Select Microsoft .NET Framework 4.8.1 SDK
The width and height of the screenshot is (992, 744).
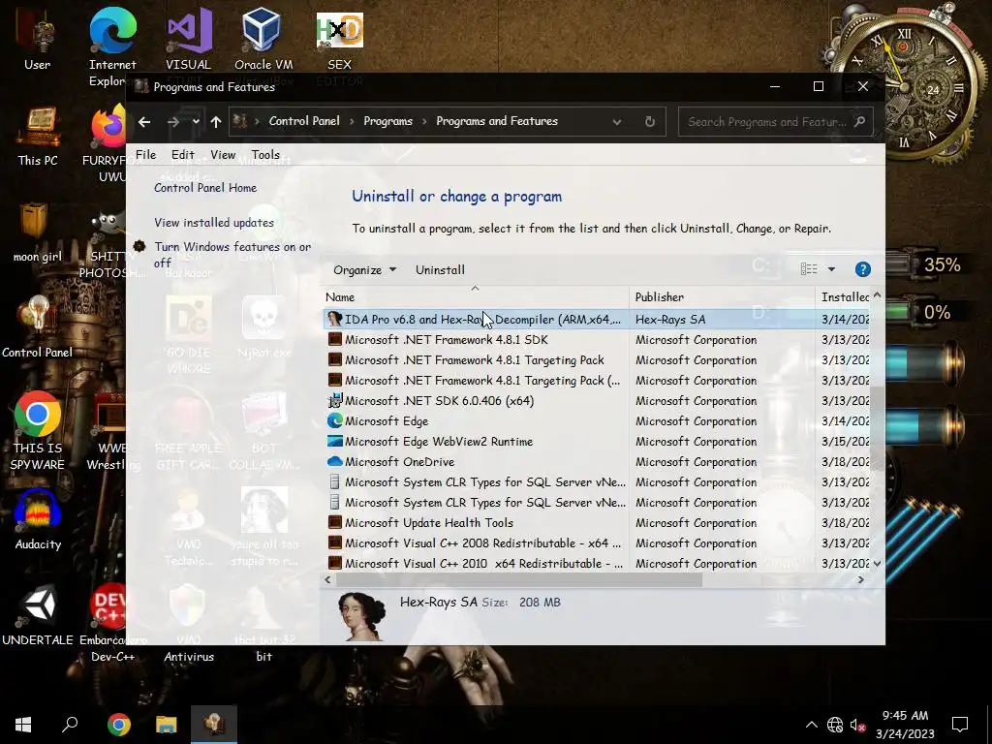click(597, 340)
